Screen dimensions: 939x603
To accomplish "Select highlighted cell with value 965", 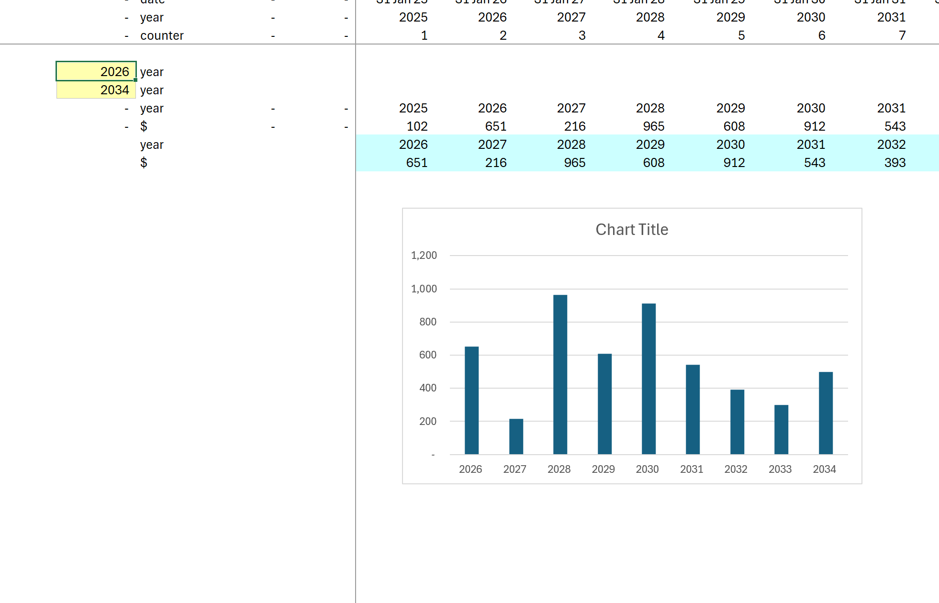I will [574, 163].
